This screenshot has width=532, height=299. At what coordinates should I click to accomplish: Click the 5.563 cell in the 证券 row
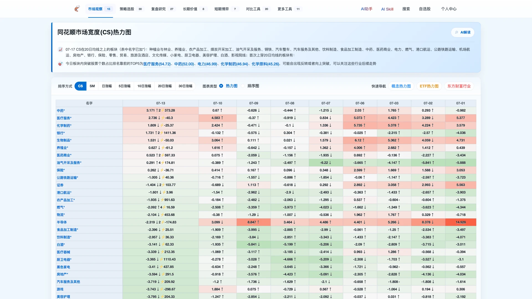461,185
